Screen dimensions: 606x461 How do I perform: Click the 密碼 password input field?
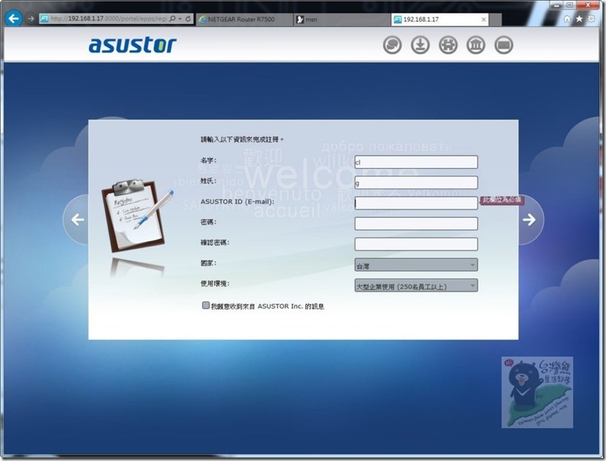coord(416,224)
